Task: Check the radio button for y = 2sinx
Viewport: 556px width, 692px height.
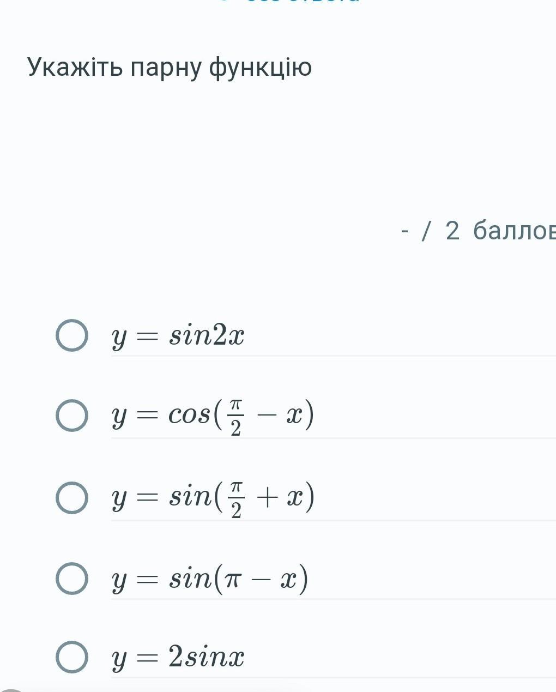Action: coord(72,657)
